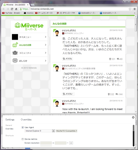Open コミュニティ in the sidebar
The image size is (138, 150).
pos(29,53)
